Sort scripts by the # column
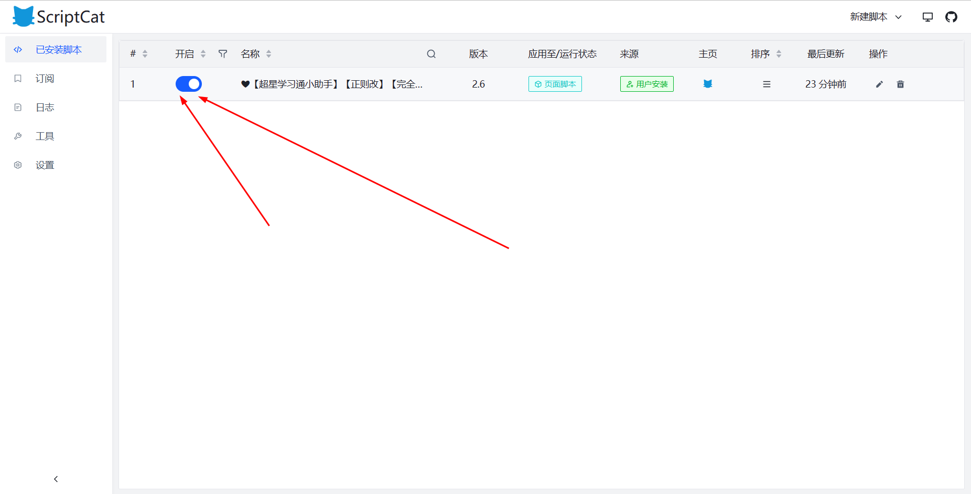 (145, 53)
